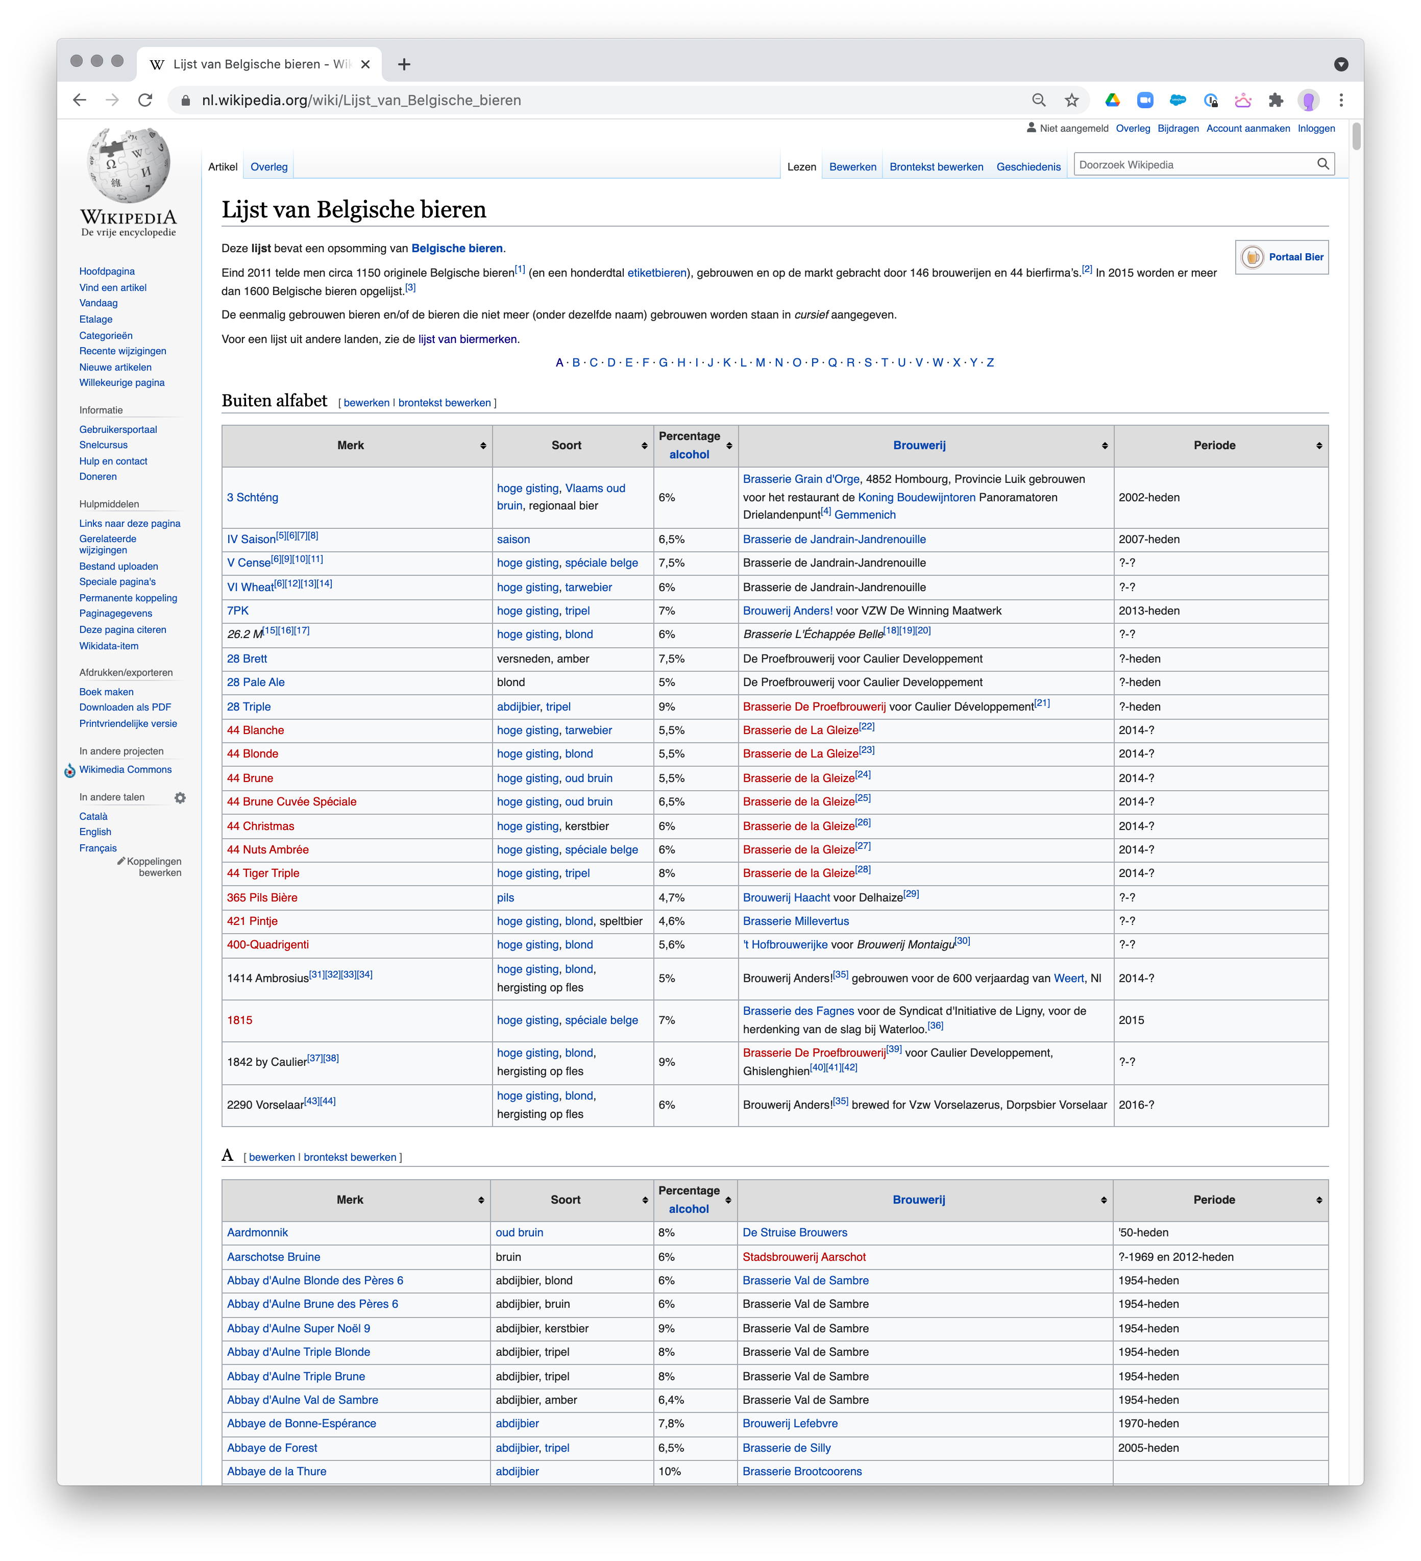Jump to letter M in alphabet index
This screenshot has width=1421, height=1561.
pos(761,362)
